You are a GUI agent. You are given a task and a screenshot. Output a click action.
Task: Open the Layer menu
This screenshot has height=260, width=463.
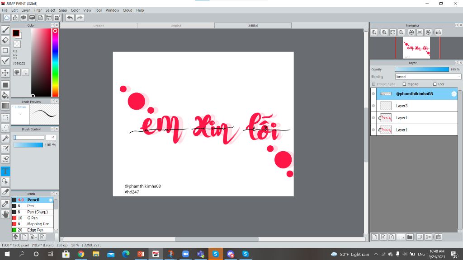[x=26, y=10]
